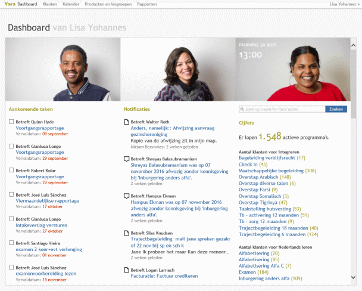Click the Yara logo in top bar
The height and width of the screenshot is (291, 362).
10,4
